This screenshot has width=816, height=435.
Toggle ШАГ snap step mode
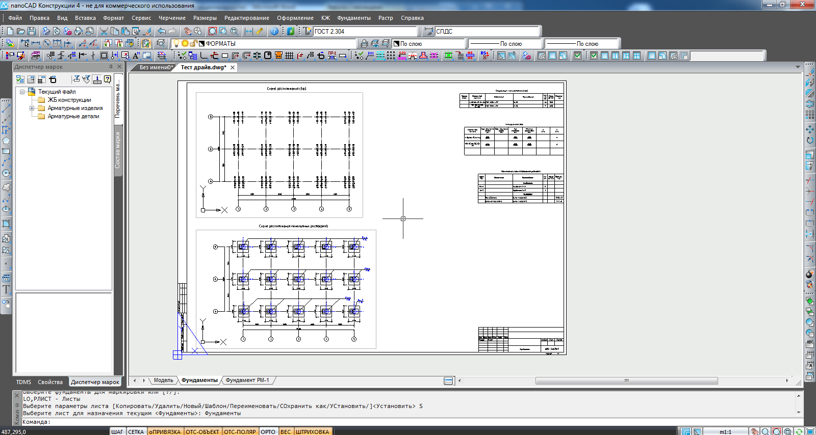click(117, 431)
